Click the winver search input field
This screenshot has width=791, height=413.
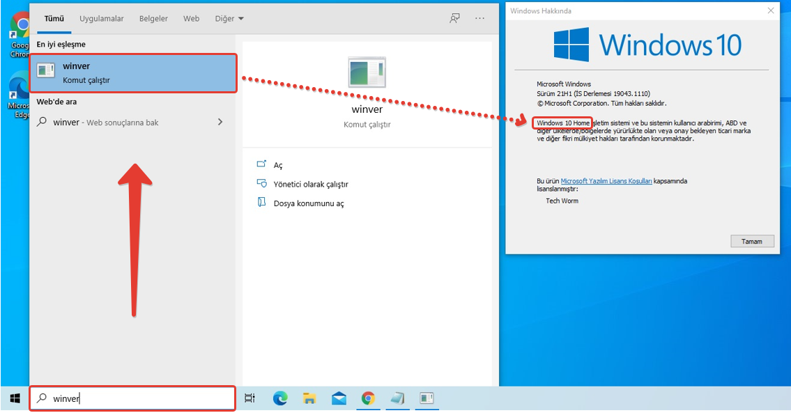(132, 398)
